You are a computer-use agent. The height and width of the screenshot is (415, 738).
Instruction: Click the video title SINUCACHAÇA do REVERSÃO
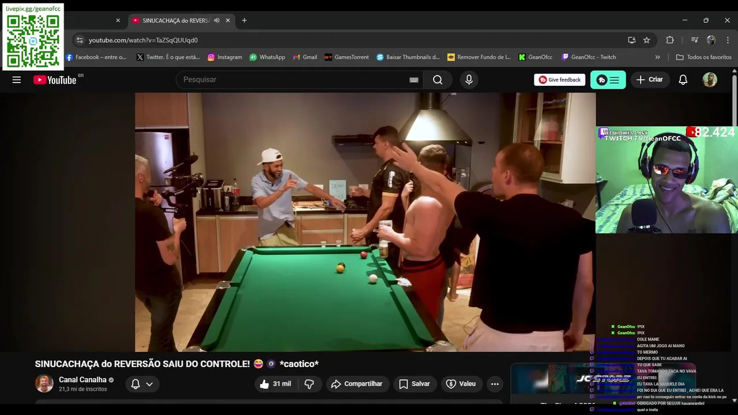[x=176, y=364]
